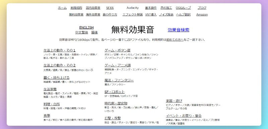Click the Audacity heading text
This screenshot has width=268, height=129.
[133, 8]
